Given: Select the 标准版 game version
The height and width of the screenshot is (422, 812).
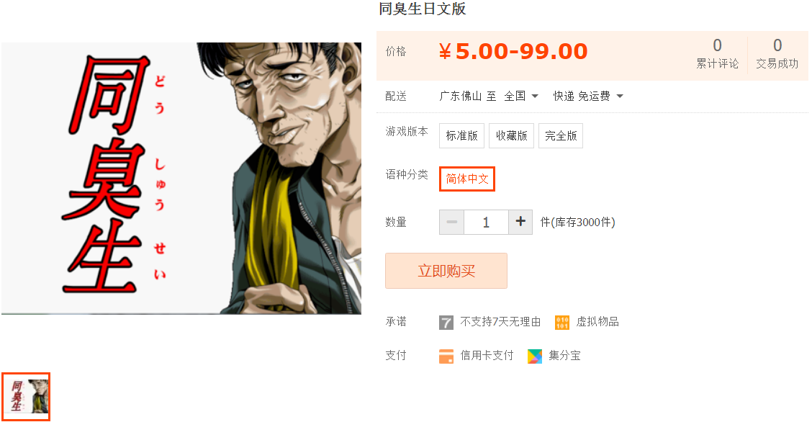Looking at the screenshot, I should (x=462, y=135).
